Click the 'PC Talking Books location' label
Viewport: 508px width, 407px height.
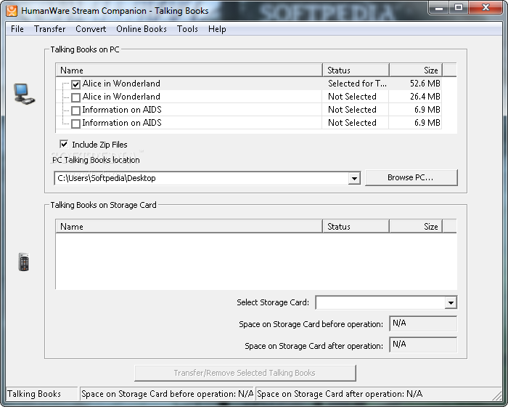(96, 160)
